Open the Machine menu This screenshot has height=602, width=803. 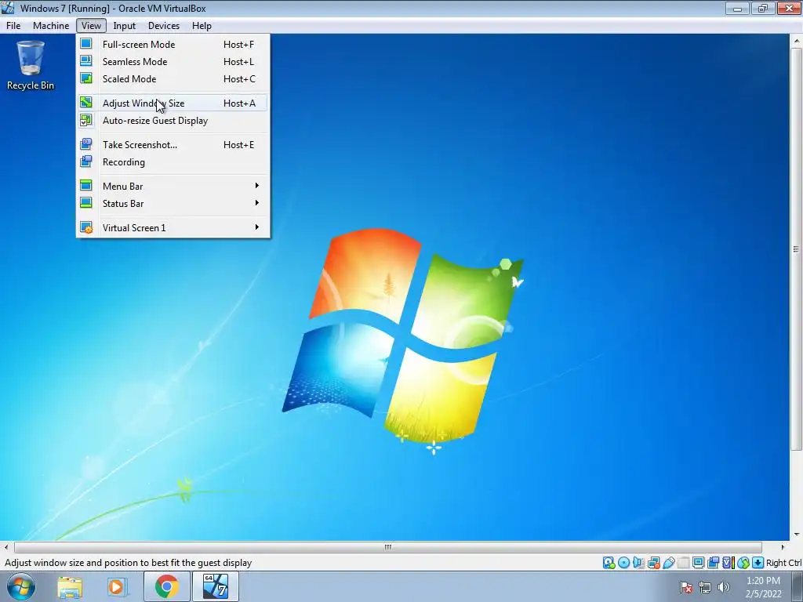tap(51, 26)
